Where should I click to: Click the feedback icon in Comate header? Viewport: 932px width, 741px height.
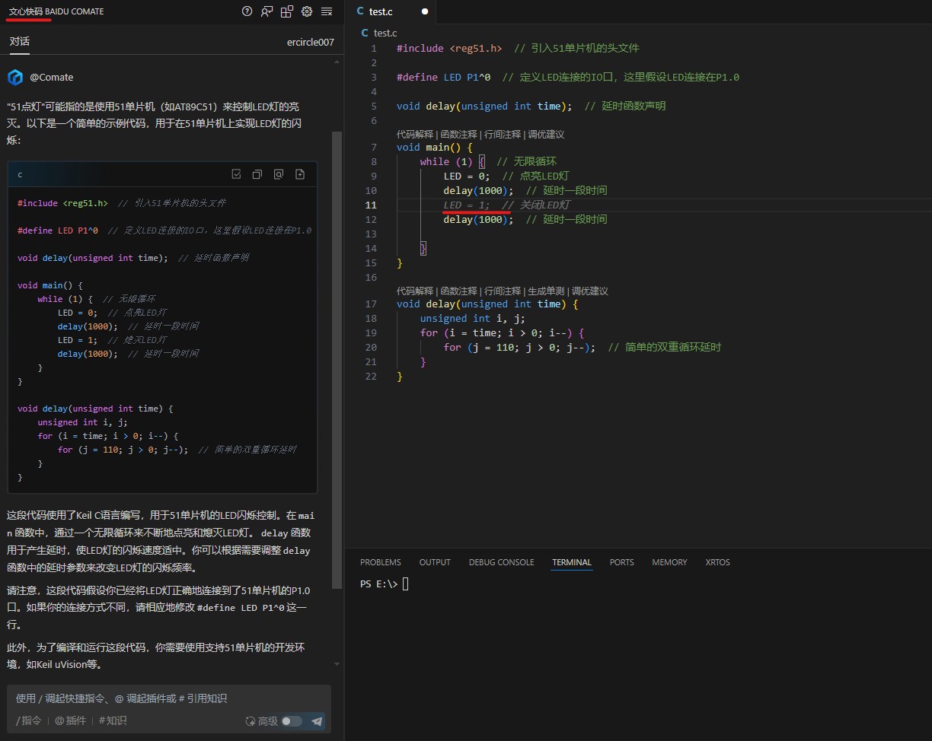(267, 11)
